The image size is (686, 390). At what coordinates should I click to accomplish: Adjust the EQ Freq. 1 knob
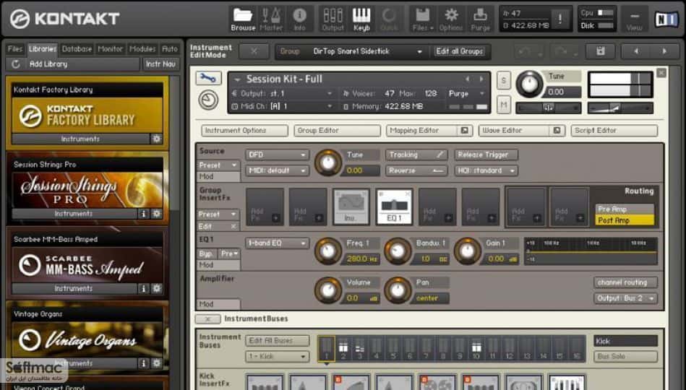328,251
